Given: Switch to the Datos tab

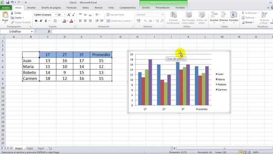Looking at the screenshot, I should coord(85,8).
